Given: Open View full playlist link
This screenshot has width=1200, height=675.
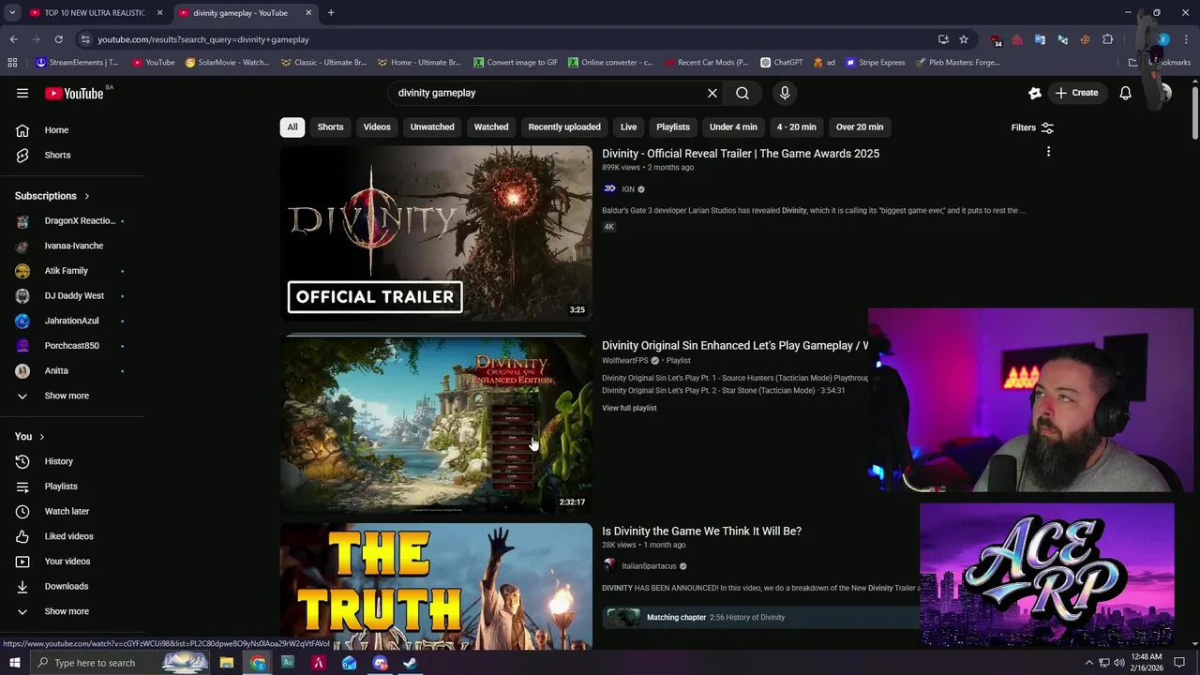Looking at the screenshot, I should point(629,408).
